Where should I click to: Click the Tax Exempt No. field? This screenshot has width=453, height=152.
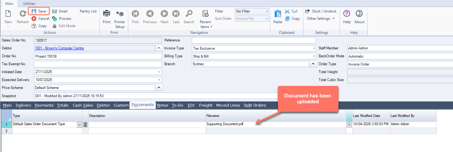click(x=98, y=64)
